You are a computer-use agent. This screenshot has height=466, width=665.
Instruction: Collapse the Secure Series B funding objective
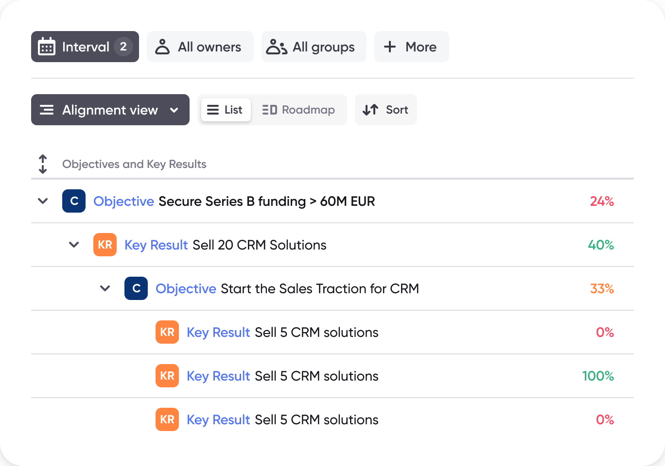[43, 201]
